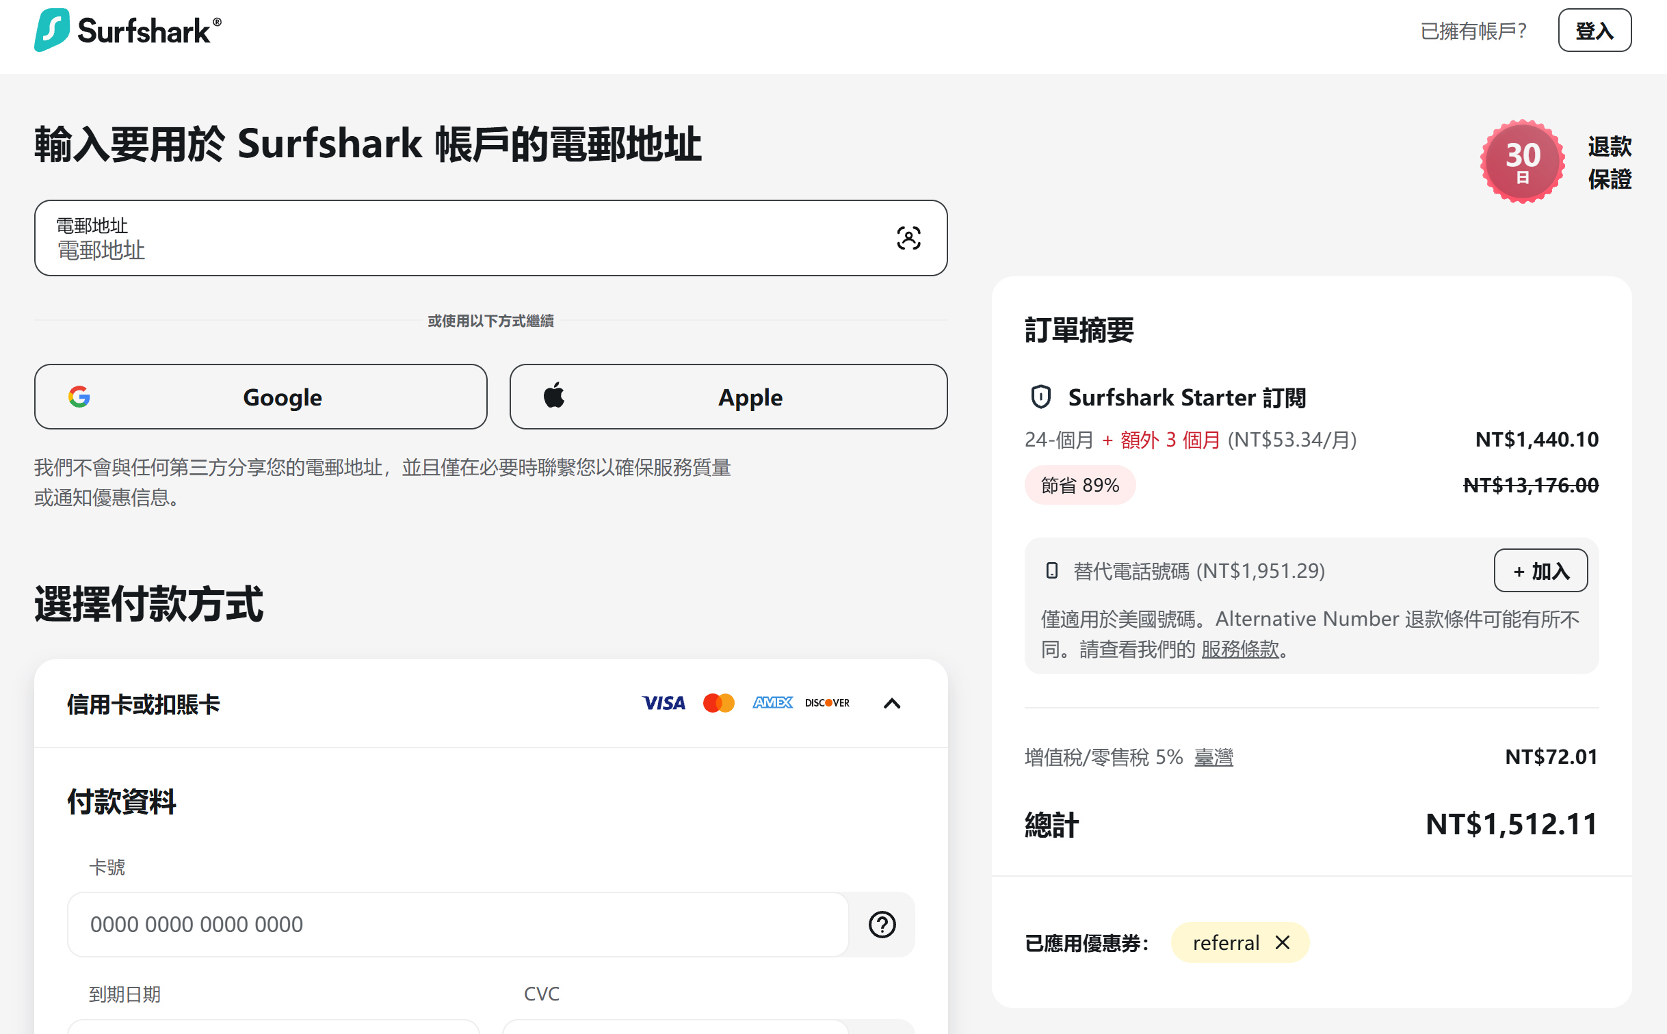Open card number help question icon
The image size is (1667, 1034).
pyautogui.click(x=882, y=925)
